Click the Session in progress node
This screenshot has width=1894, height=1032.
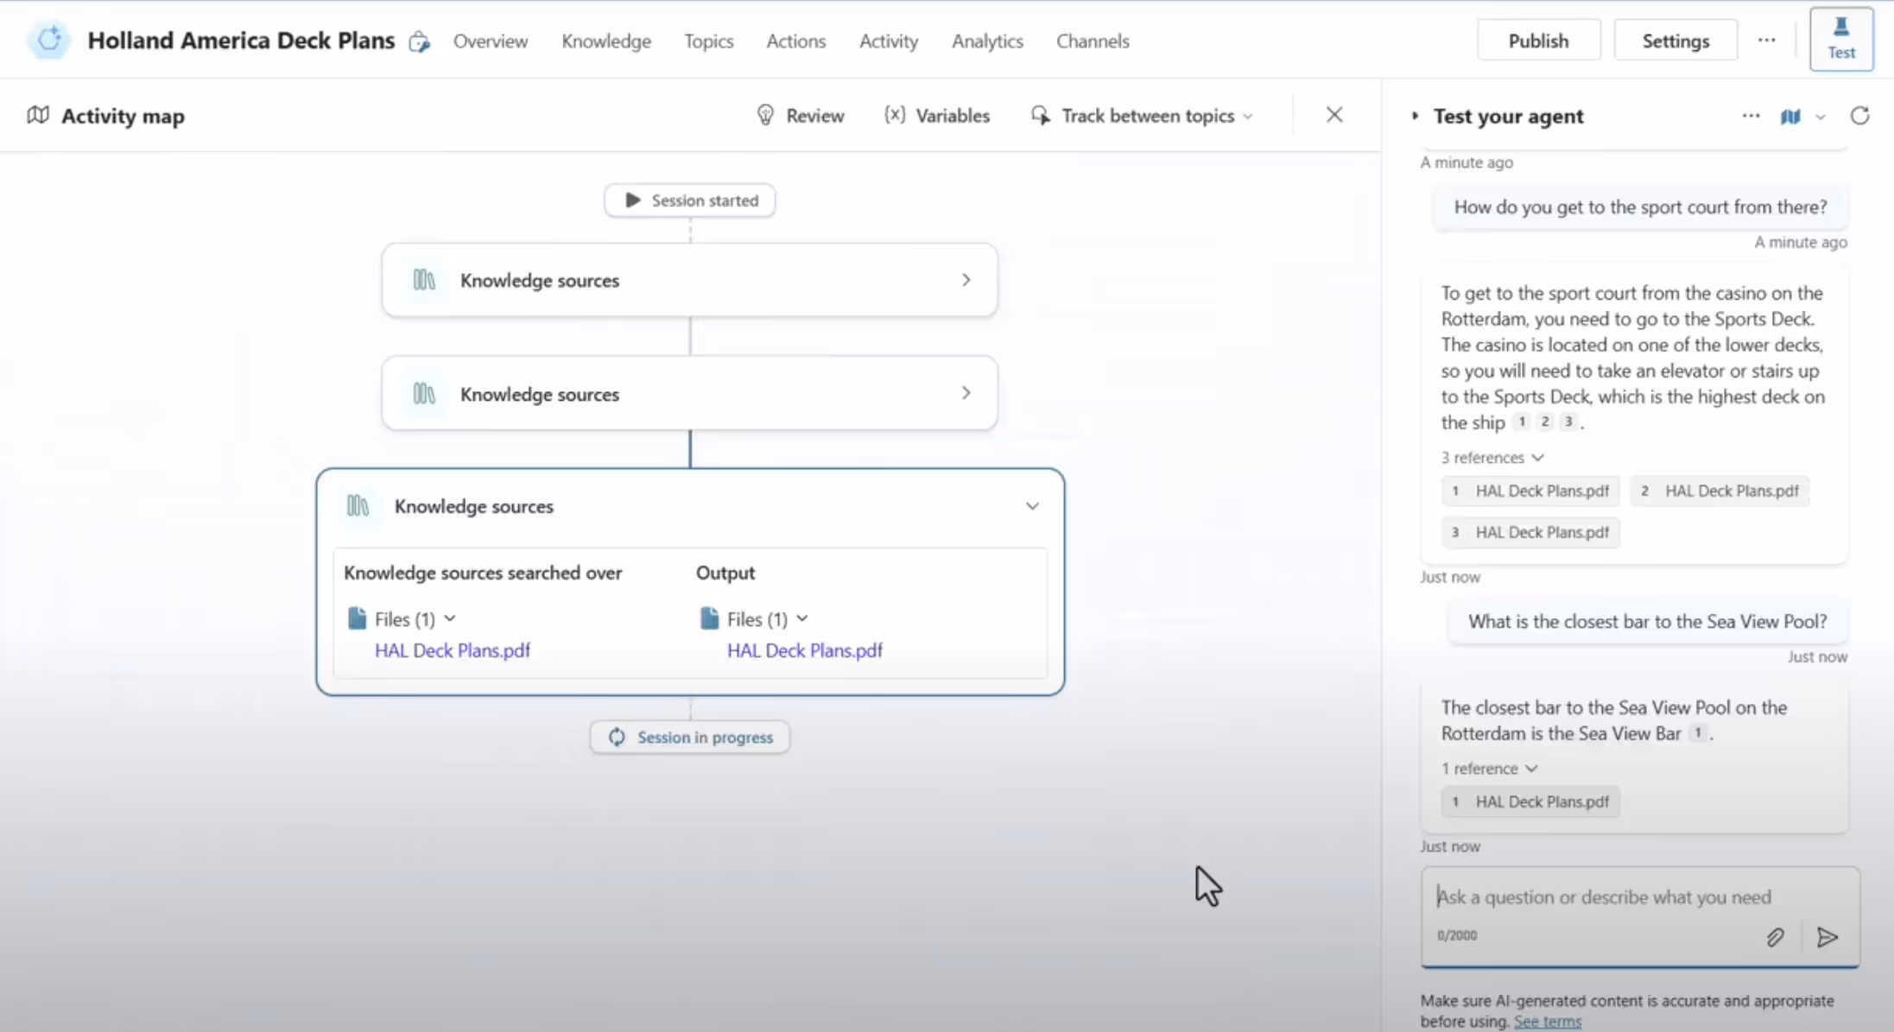[x=689, y=737]
